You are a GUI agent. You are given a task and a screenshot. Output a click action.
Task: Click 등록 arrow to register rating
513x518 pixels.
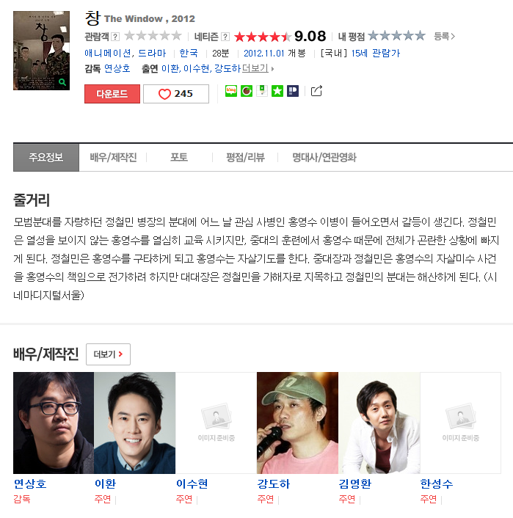(x=444, y=36)
